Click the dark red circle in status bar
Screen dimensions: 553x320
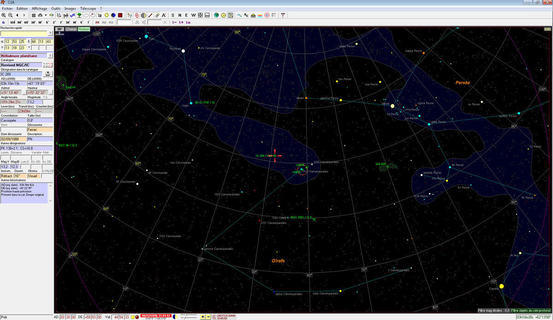pyautogui.click(x=137, y=317)
